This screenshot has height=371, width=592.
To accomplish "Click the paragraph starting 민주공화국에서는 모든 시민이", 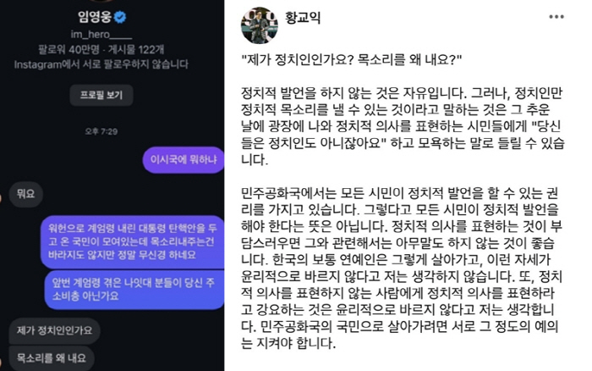I will (x=403, y=268).
